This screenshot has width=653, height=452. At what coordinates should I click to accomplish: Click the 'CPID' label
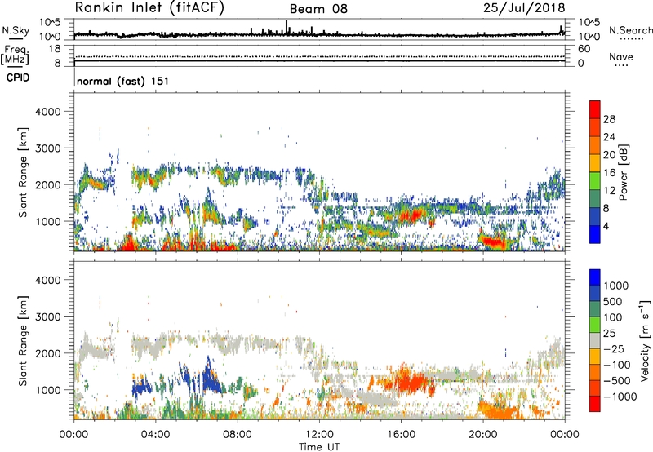[18, 78]
